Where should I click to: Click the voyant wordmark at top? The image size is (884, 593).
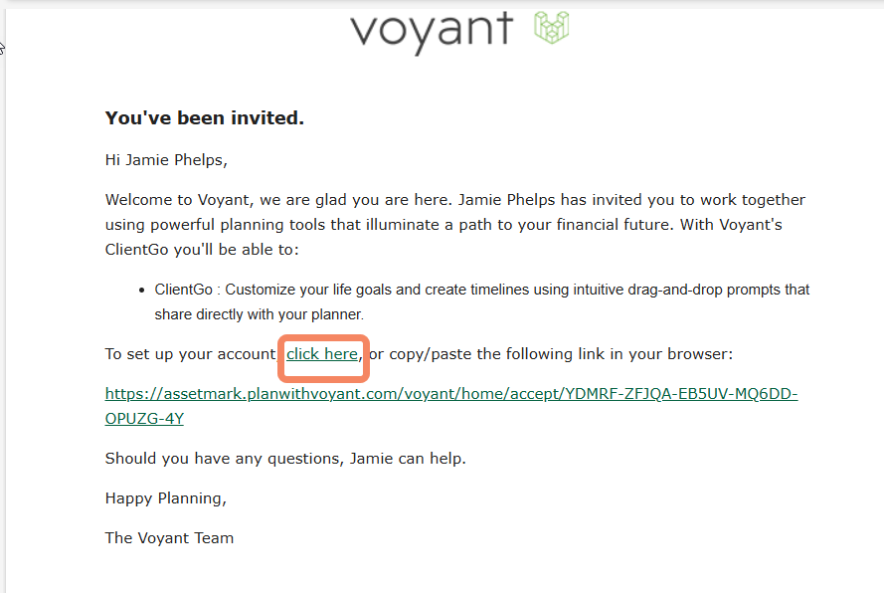pyautogui.click(x=432, y=32)
